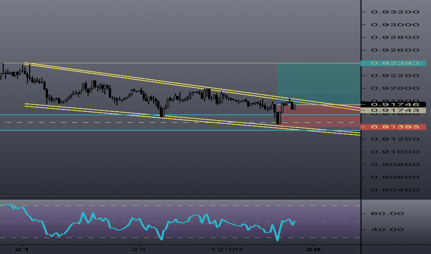
Task: Click the 0.92600 price axis value
Action: (x=395, y=50)
